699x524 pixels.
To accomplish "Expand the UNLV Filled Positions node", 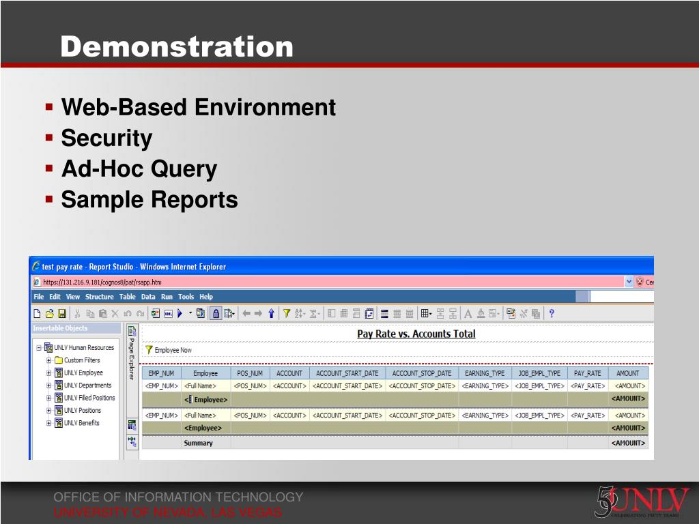I will (48, 398).
